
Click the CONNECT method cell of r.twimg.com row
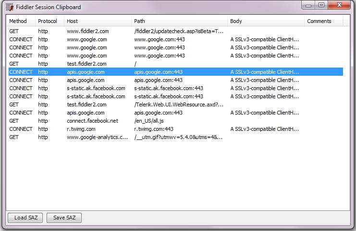[x=21, y=129]
